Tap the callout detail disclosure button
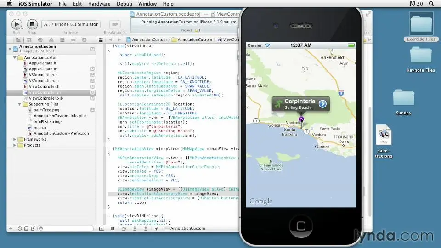Image resolution: width=441 pixels, height=248 pixels. click(x=322, y=104)
